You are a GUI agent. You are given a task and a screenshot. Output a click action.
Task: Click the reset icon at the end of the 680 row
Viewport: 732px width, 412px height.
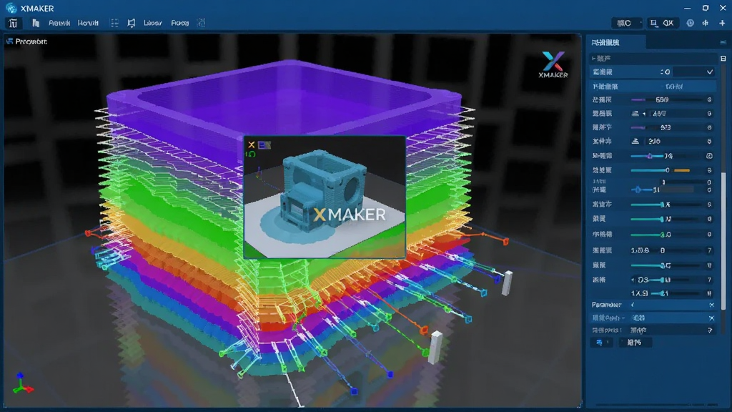coord(710,99)
